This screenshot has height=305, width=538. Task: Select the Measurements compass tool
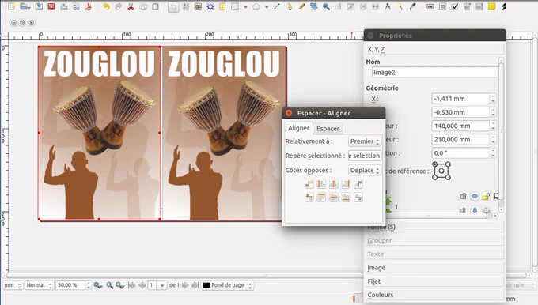(x=388, y=6)
